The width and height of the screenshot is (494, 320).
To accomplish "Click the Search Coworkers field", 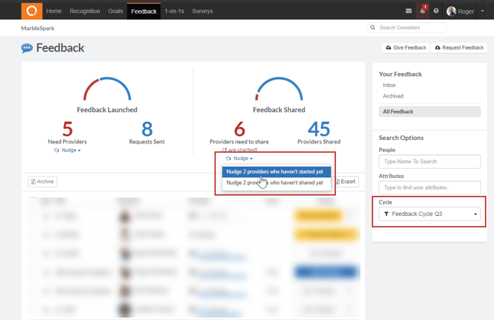I will [406, 27].
